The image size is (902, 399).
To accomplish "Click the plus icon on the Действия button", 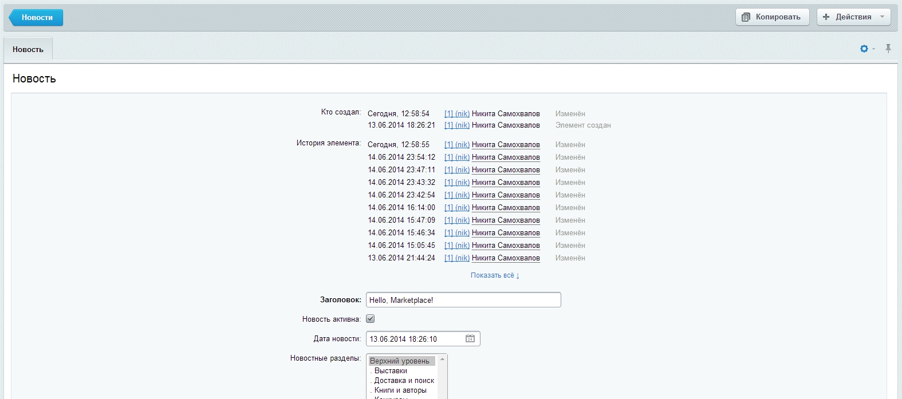I will pos(826,17).
